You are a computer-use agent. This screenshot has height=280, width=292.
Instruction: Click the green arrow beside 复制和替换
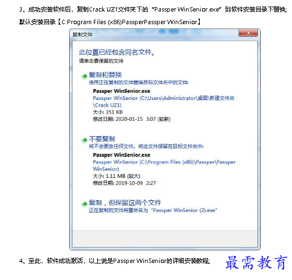85,76
